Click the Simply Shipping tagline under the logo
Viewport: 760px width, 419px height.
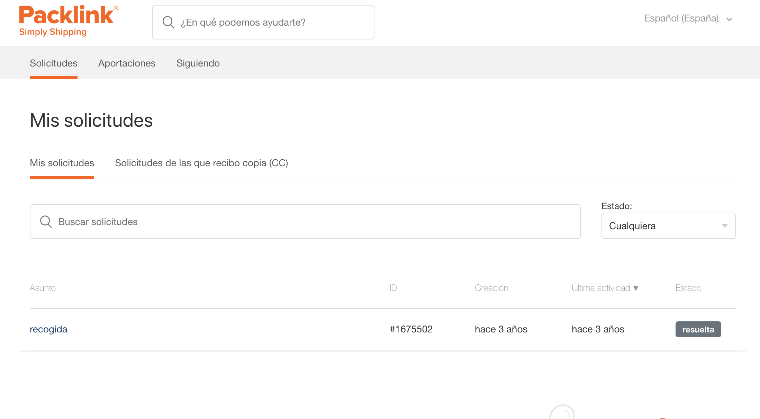point(53,32)
